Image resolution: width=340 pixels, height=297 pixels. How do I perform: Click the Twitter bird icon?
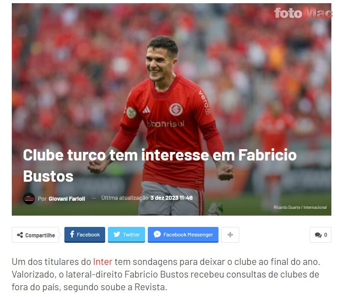[x=117, y=234]
